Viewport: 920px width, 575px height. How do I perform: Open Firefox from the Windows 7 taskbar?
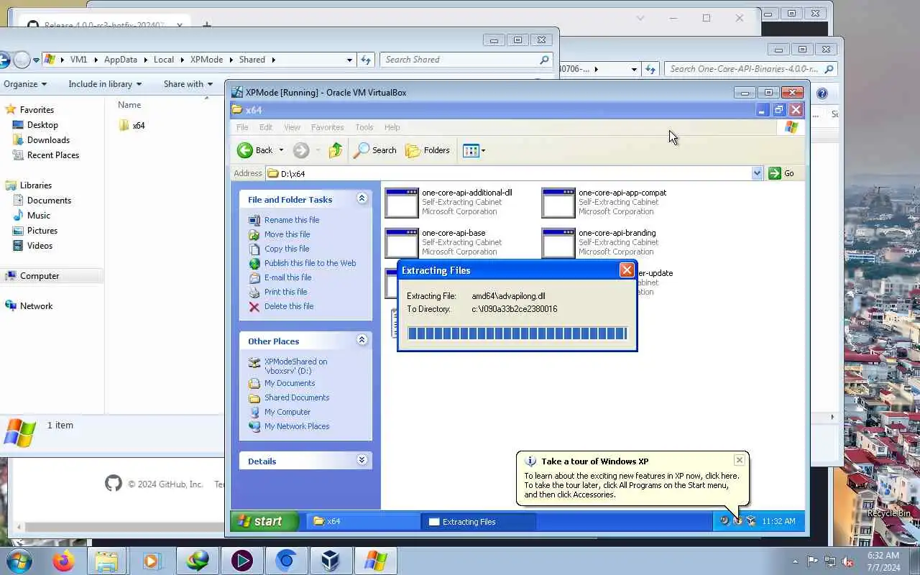tap(63, 561)
